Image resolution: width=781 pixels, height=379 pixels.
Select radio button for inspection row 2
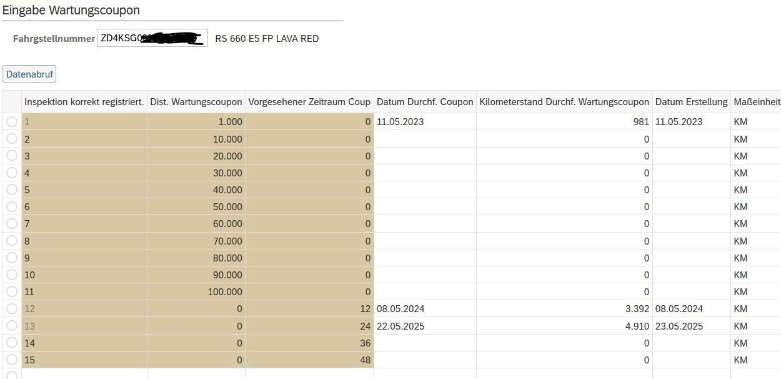point(12,139)
